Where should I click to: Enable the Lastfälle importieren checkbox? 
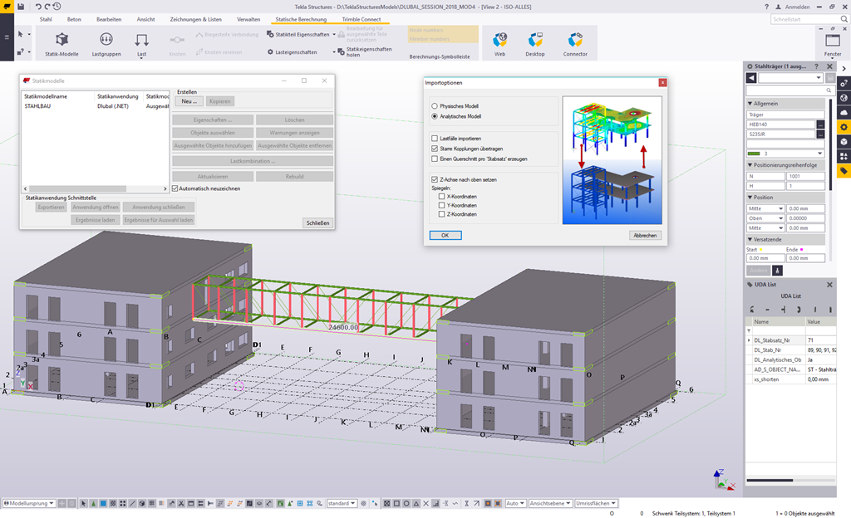coord(434,139)
